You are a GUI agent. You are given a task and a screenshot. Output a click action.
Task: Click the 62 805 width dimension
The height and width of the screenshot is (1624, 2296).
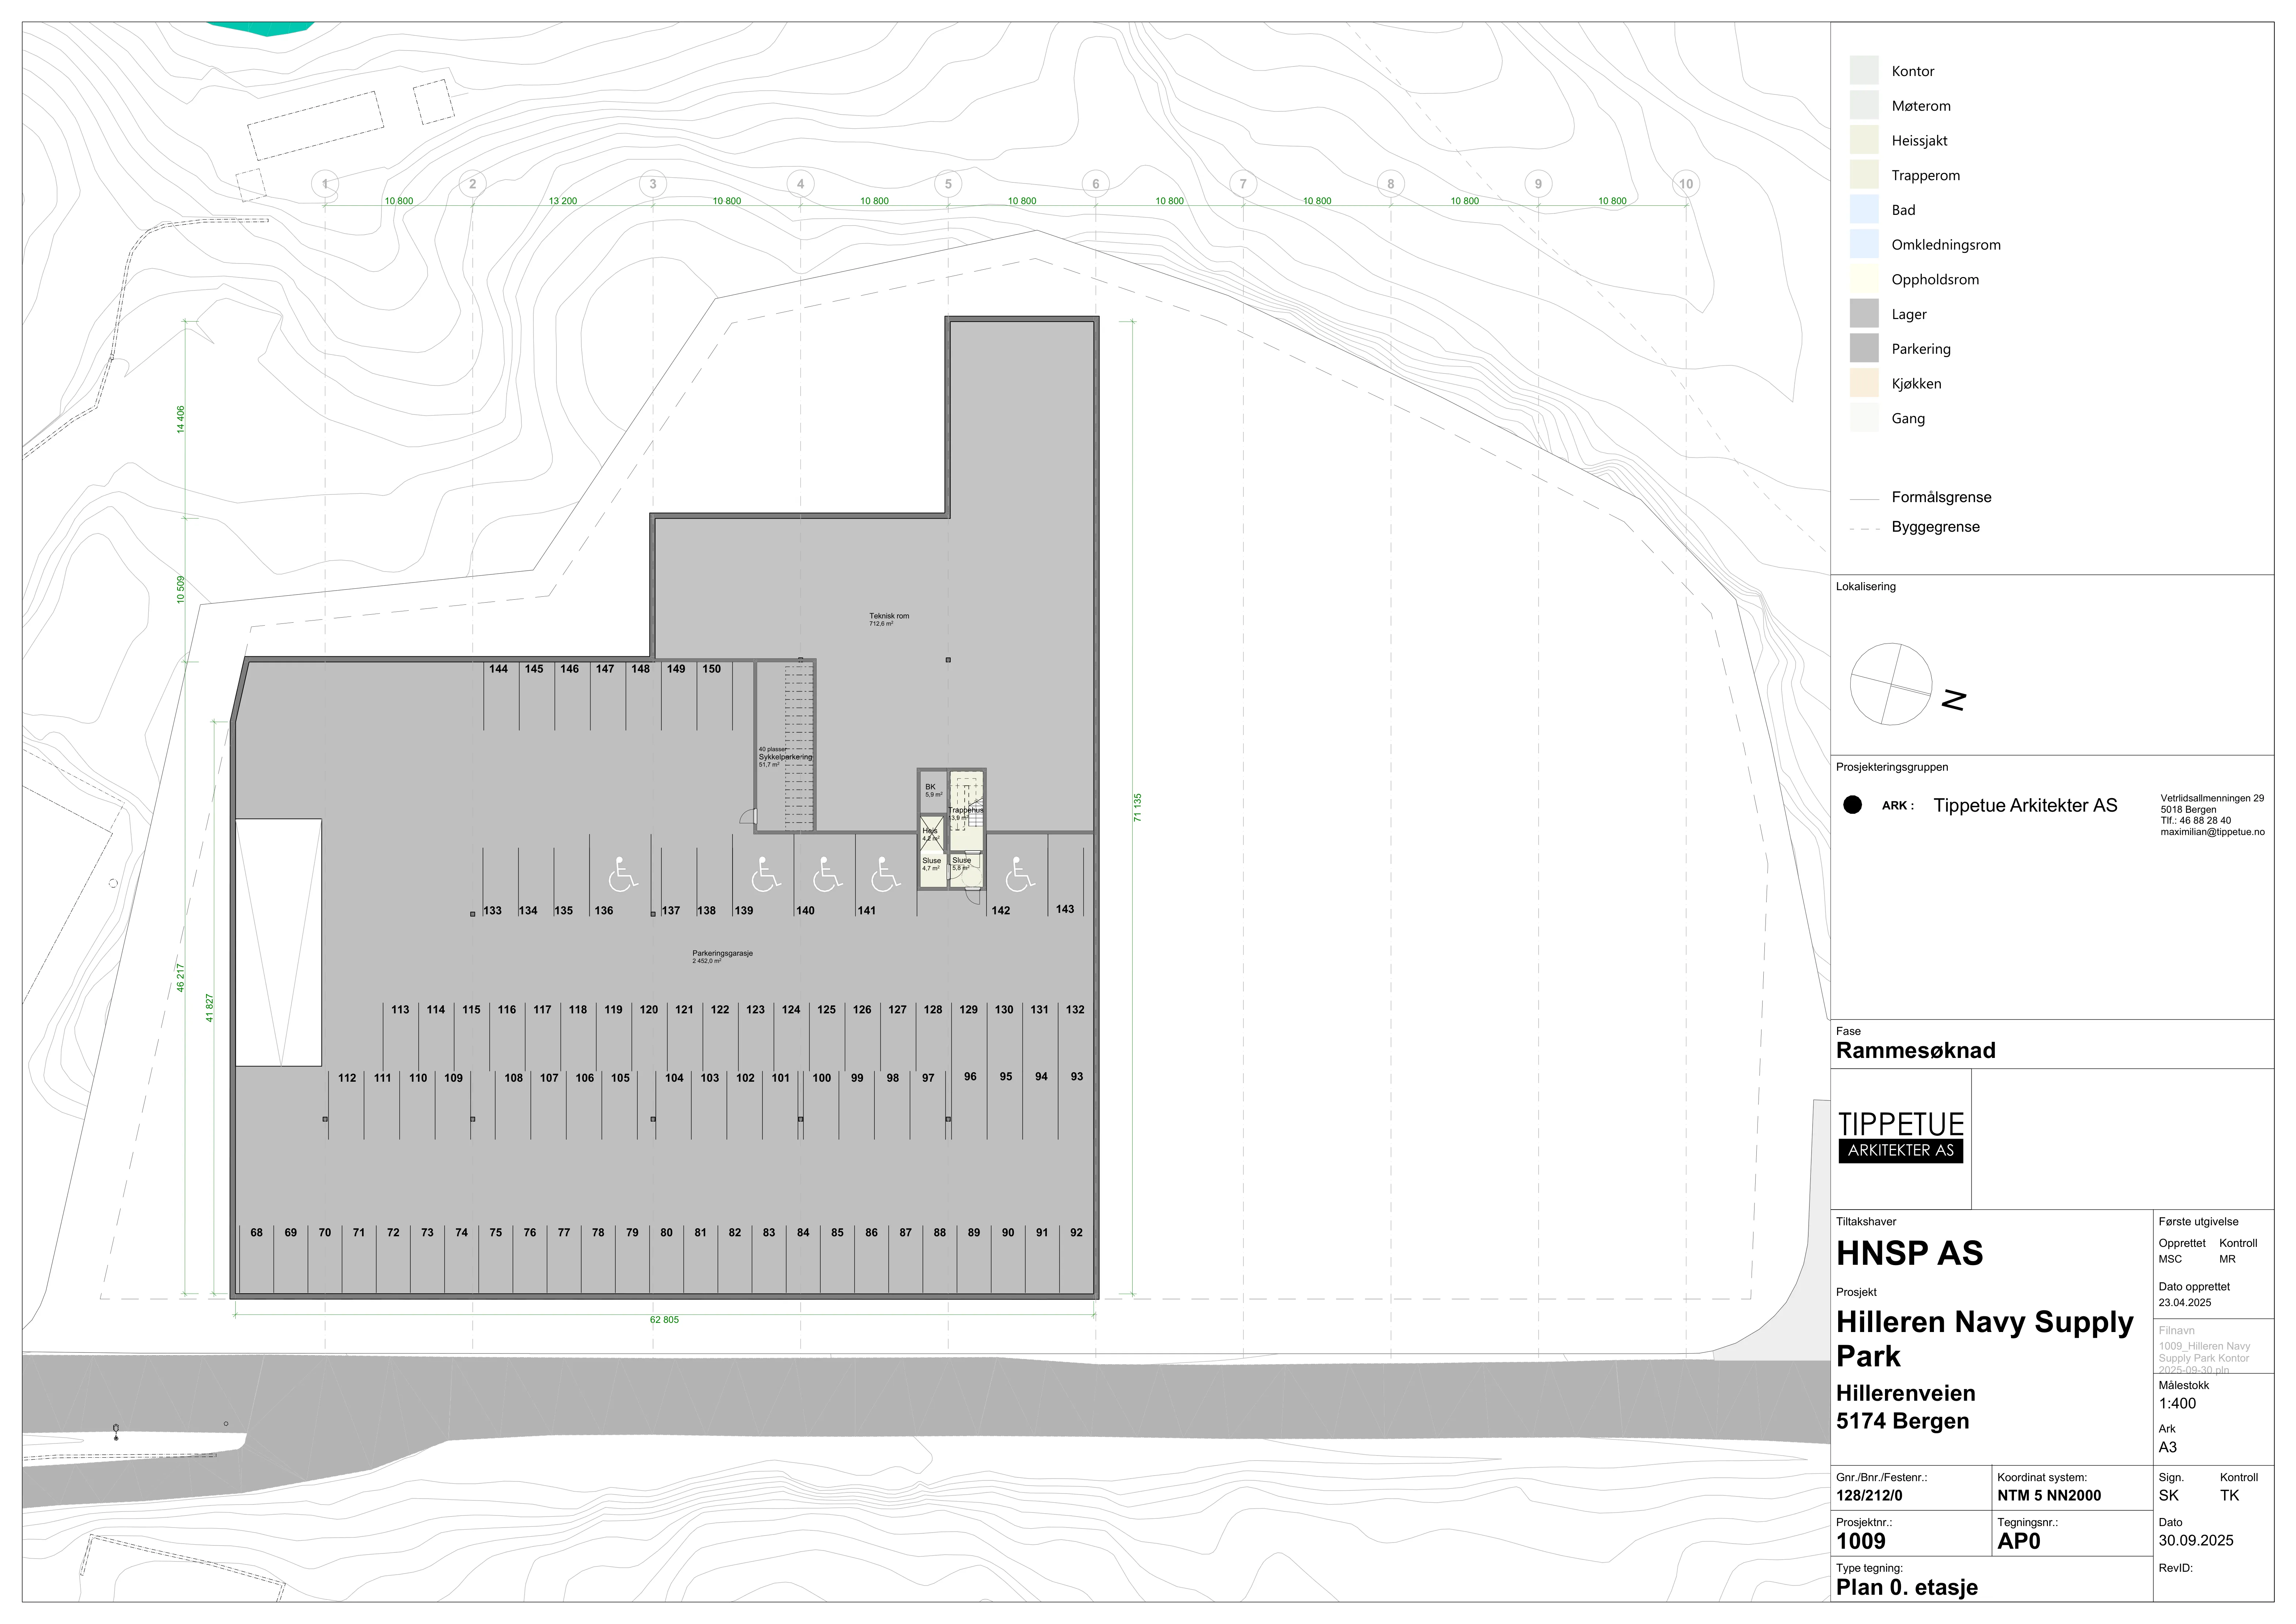(664, 1320)
